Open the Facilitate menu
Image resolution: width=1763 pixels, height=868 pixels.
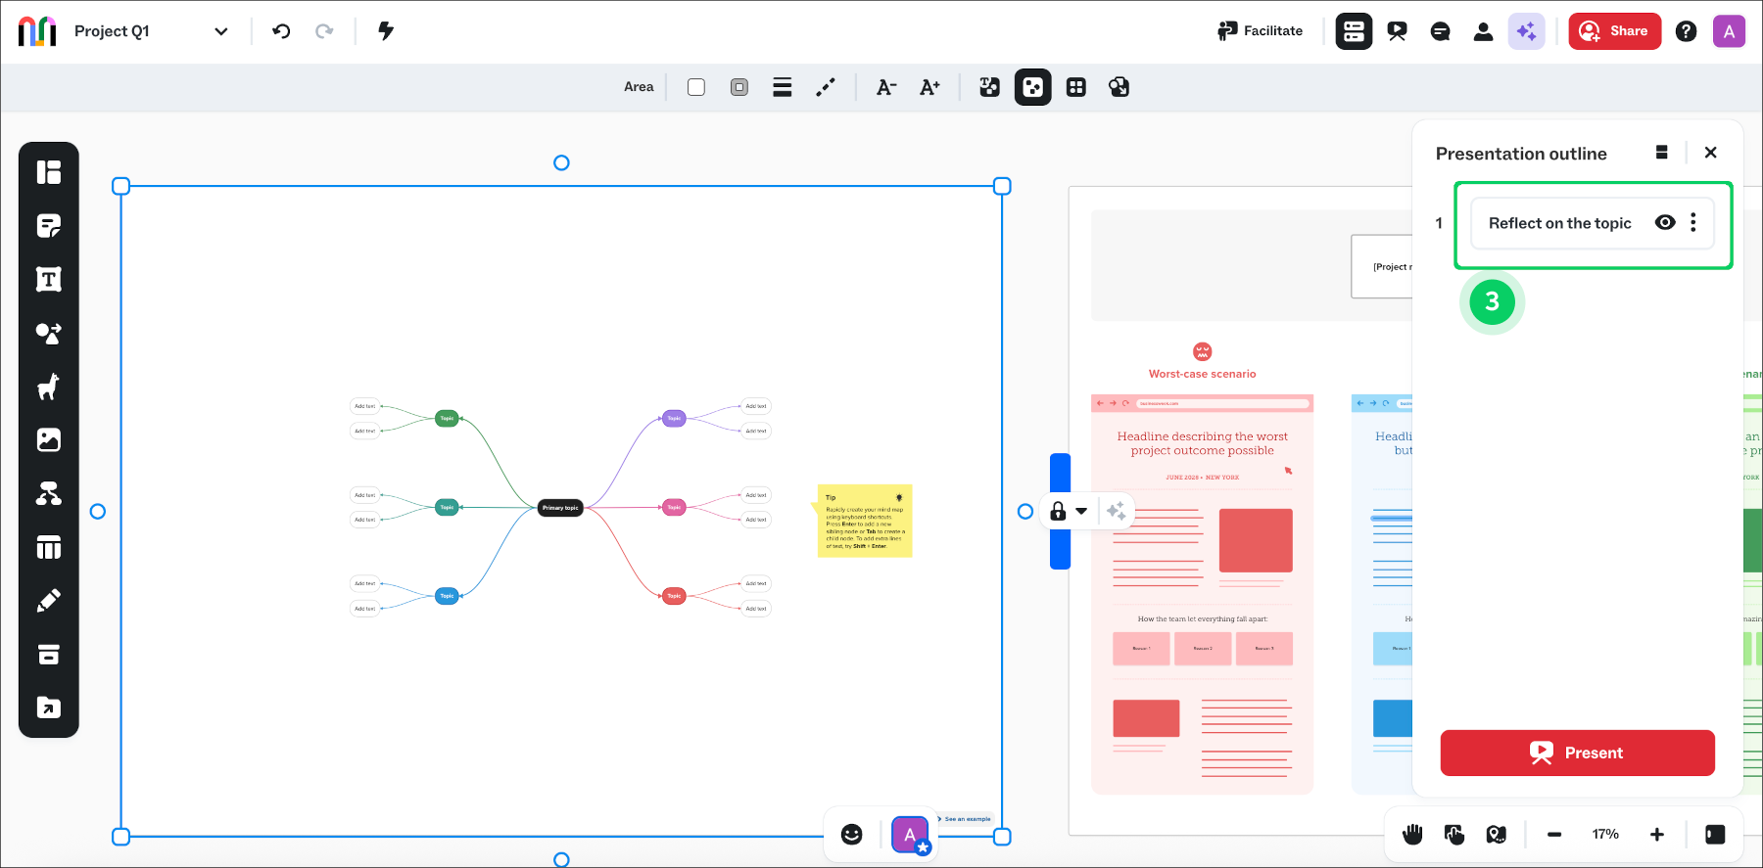coord(1260,31)
